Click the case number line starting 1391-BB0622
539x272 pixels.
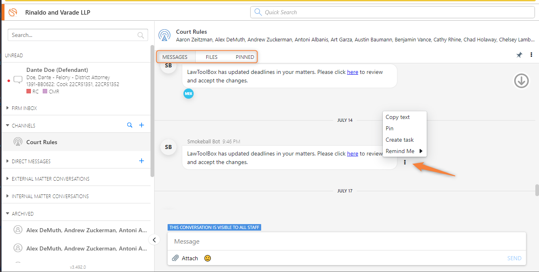pyautogui.click(x=73, y=84)
